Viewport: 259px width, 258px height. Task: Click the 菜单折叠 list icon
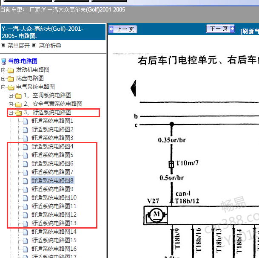[34, 45]
